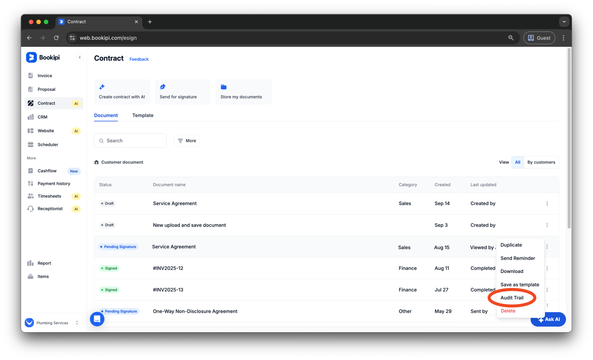Screen dimensions: 593x360
Task: Click the browser zoom magnifier icon
Action: 511,38
